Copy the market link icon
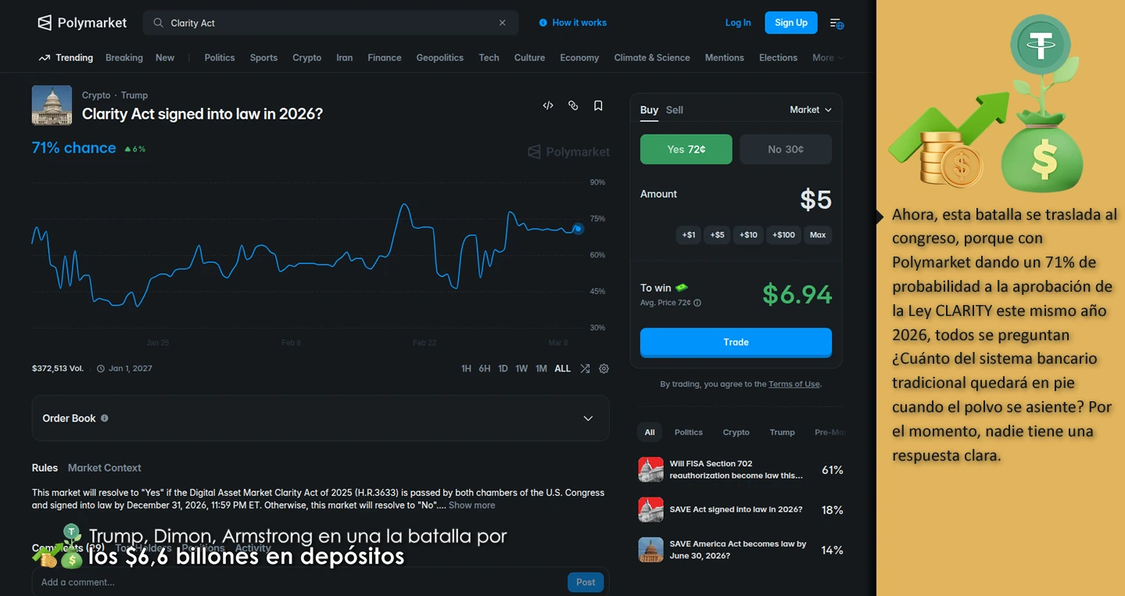 [x=573, y=106]
